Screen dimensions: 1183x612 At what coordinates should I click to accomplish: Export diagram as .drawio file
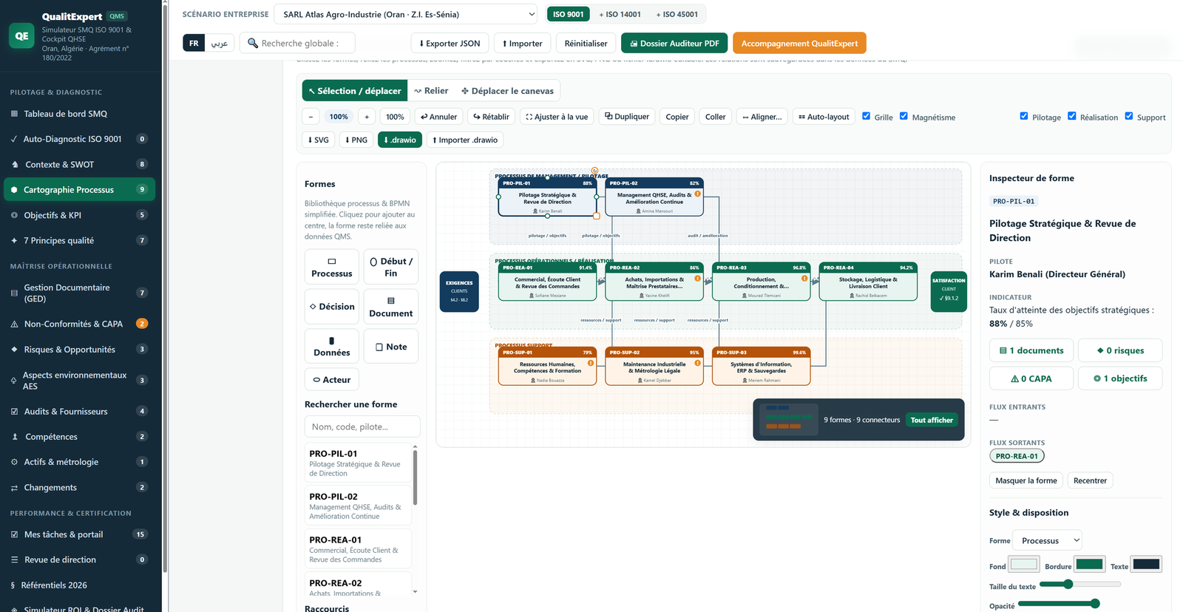400,140
